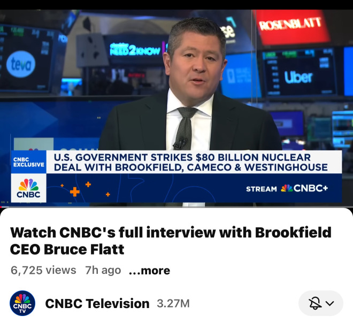Image resolution: width=353 pixels, height=323 pixels.
Task: Click the CNBC peacock logo in the lower third
Action: pos(28,188)
